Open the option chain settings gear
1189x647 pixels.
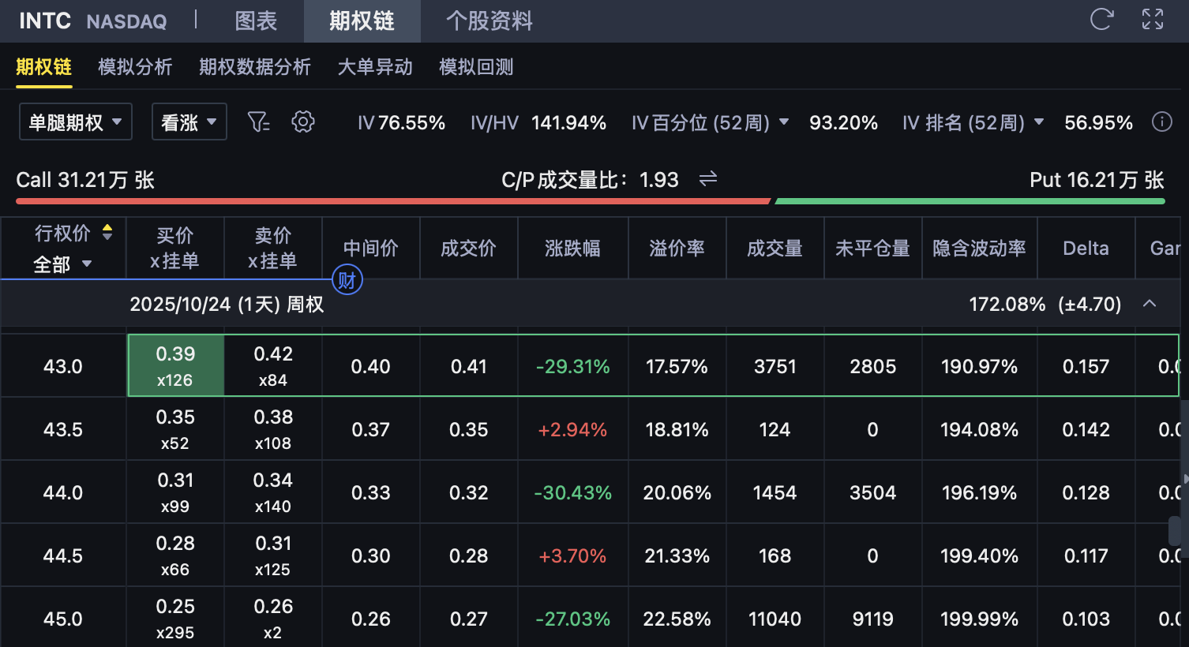point(303,122)
